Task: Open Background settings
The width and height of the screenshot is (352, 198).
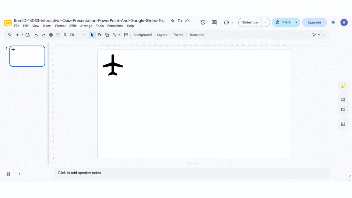Action: tap(143, 35)
